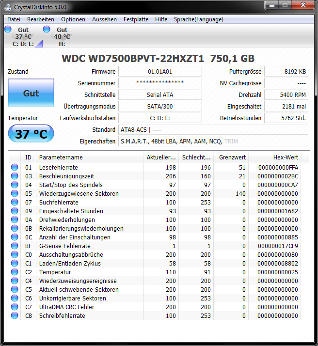Click status orb of C2 Temperatur row
The image size is (318, 346).
point(15,272)
